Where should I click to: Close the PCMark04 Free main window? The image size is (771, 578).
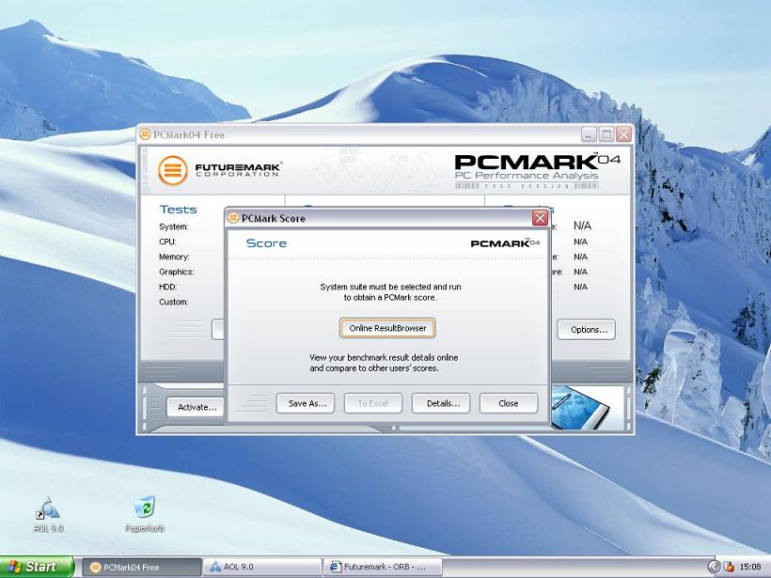click(x=623, y=133)
